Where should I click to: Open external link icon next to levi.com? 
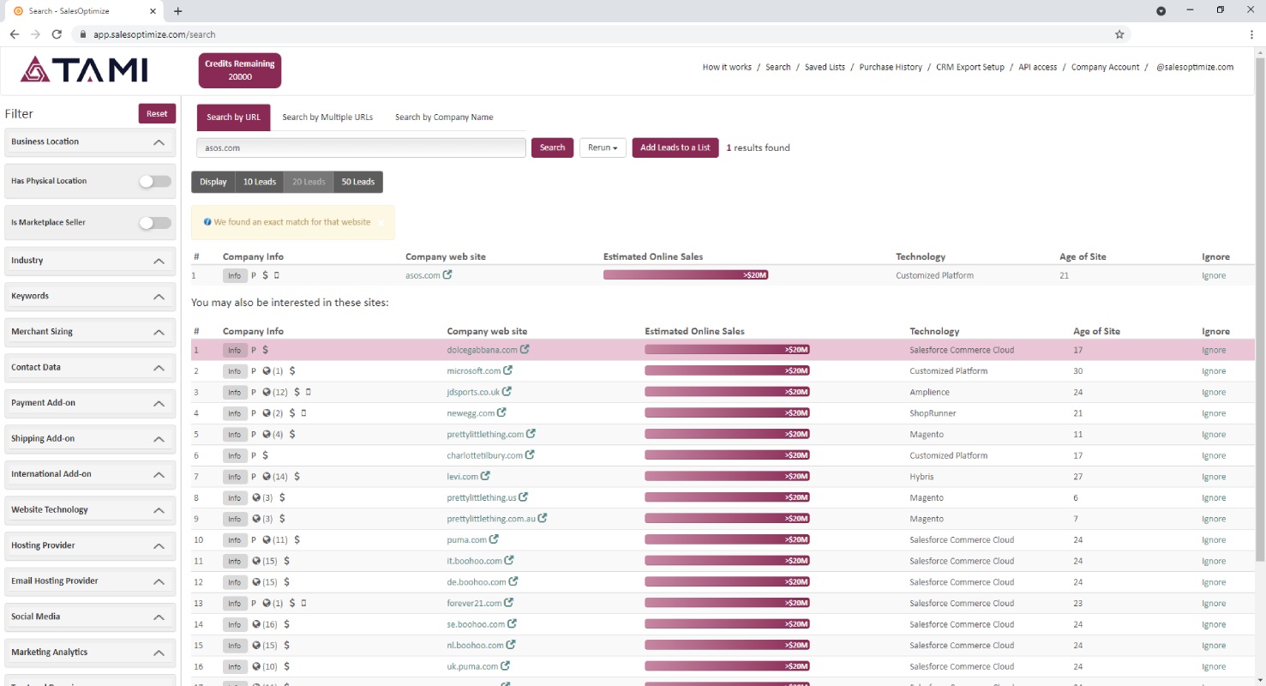[485, 476]
